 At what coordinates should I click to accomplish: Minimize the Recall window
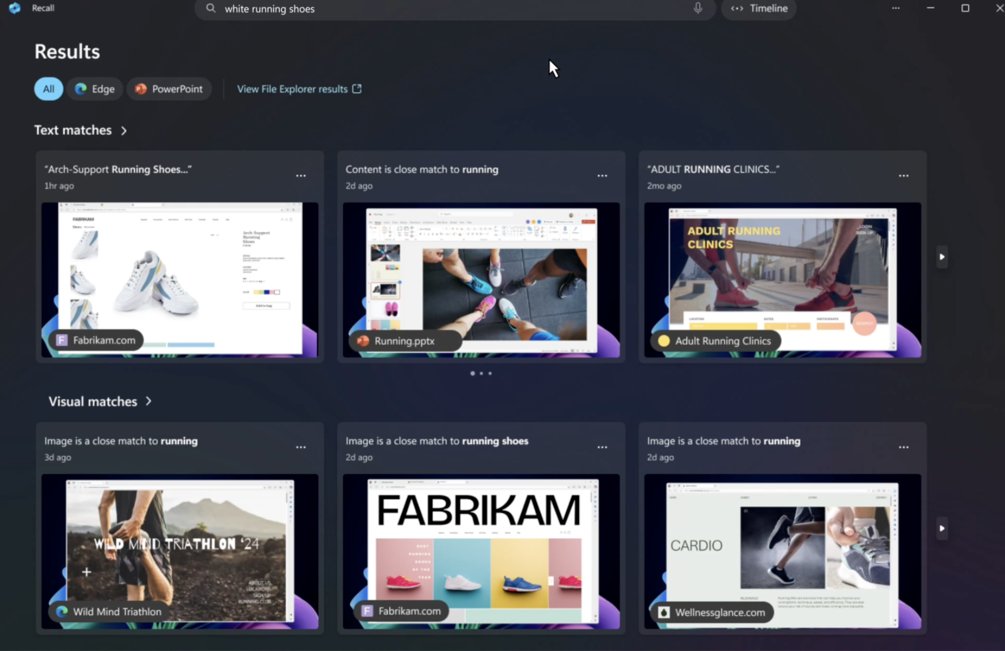(x=930, y=8)
